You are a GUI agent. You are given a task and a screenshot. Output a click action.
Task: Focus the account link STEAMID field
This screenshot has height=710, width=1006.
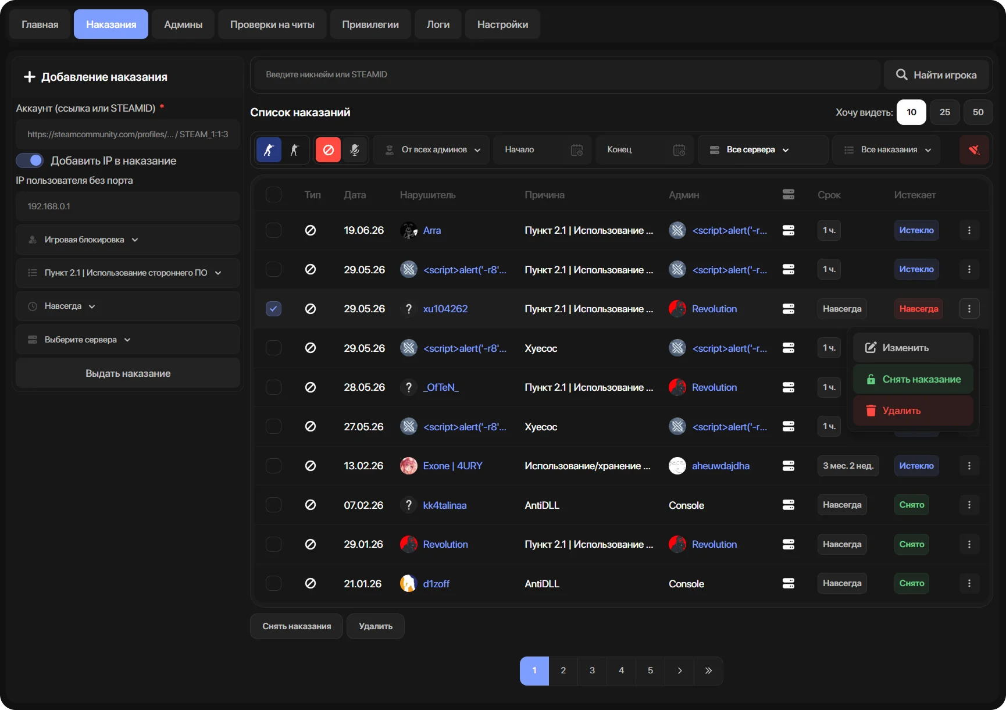pyautogui.click(x=128, y=134)
